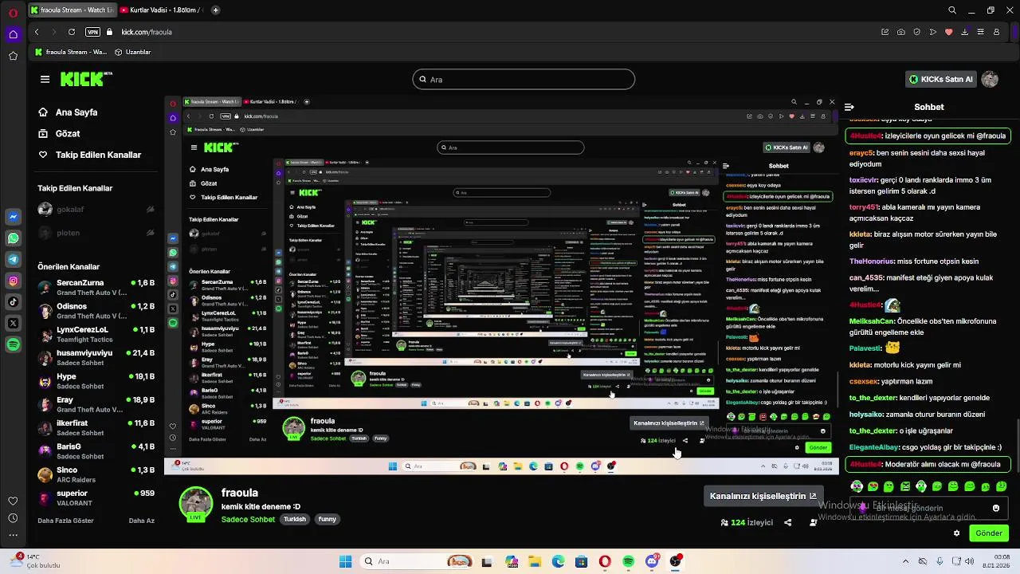
Task: Open the Opera menu logo
Action: [x=13, y=11]
